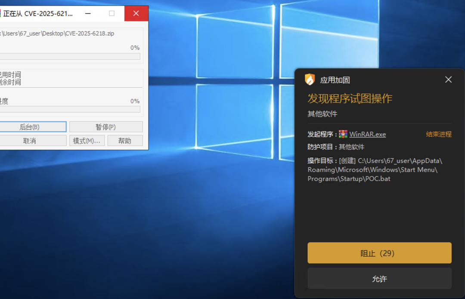Click the 防护项目：其他软件 line
465x299 pixels.
(336, 147)
